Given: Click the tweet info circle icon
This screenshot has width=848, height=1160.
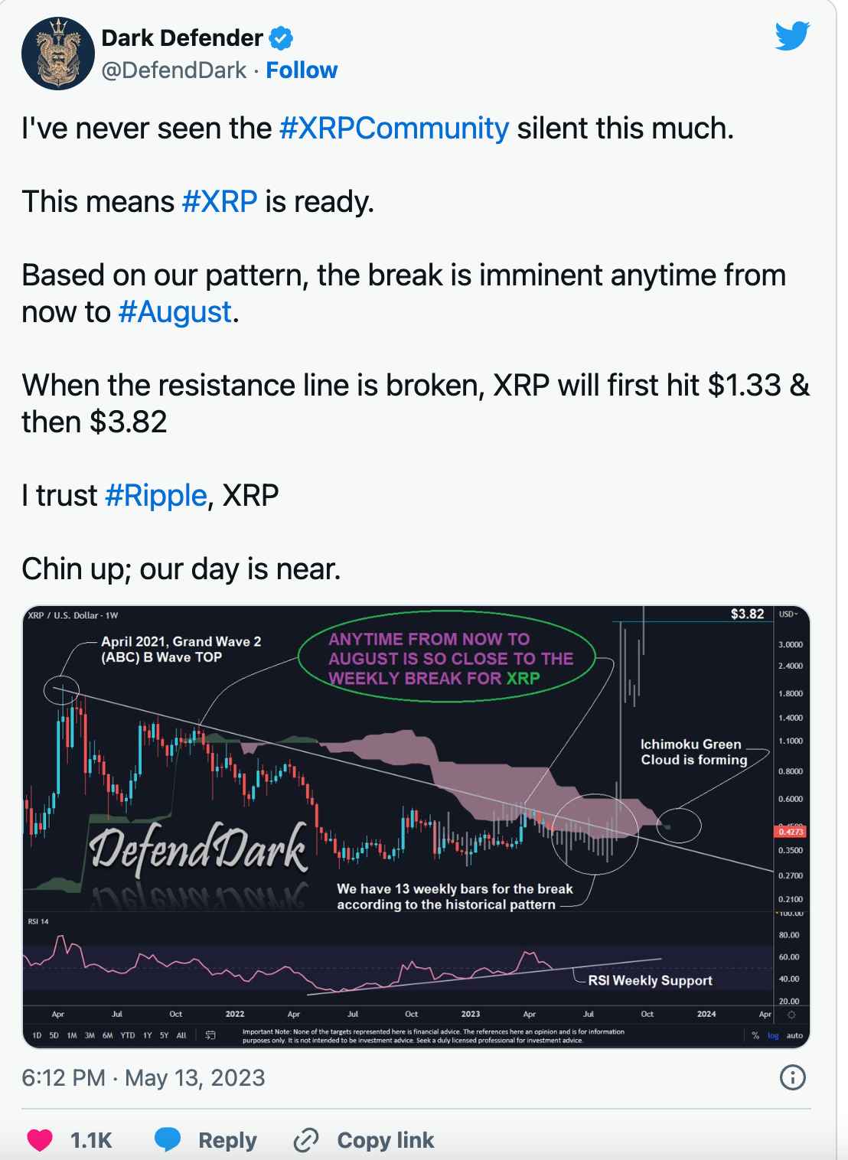Looking at the screenshot, I should pos(792,1077).
